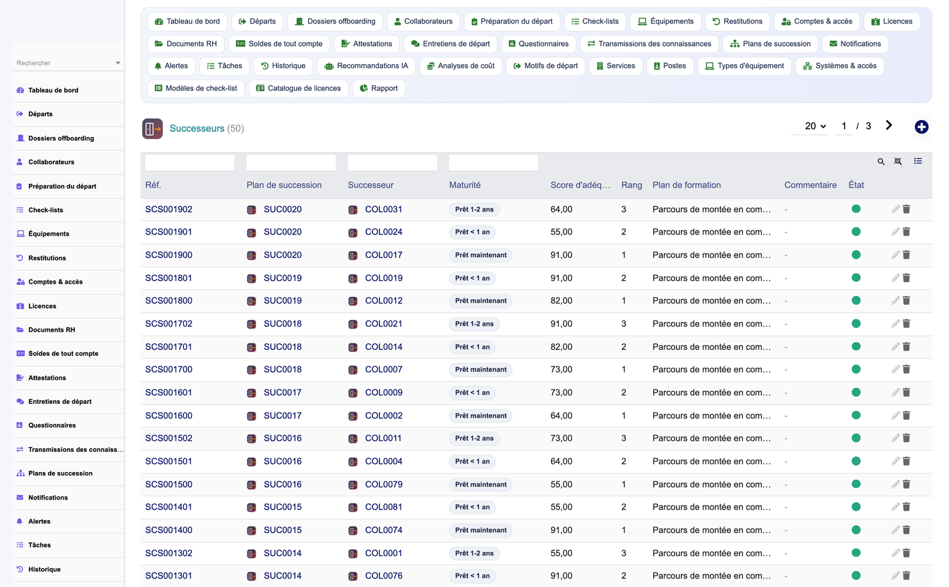Screen dimensions: 949x587
Task: Open Recommandations IA tab
Action: click(x=366, y=66)
